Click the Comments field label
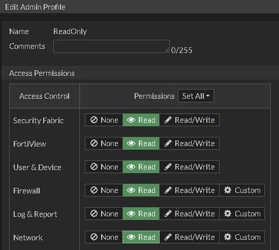The width and height of the screenshot is (279, 250). (27, 46)
